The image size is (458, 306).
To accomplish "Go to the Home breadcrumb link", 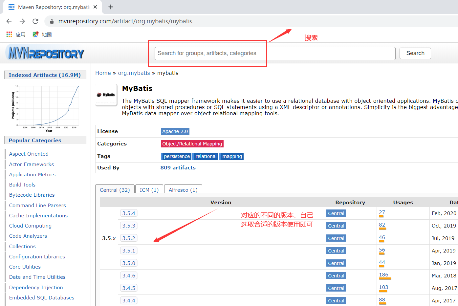I will coord(103,73).
